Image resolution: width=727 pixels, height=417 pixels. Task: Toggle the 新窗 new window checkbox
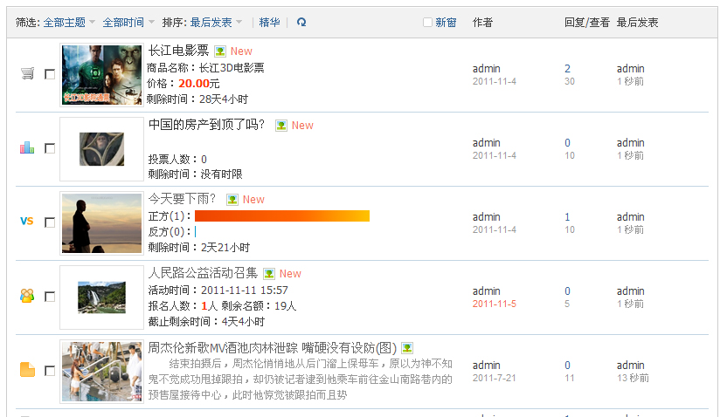(427, 22)
